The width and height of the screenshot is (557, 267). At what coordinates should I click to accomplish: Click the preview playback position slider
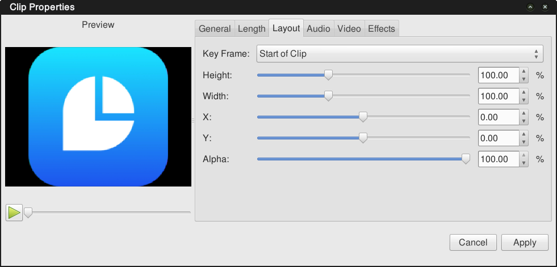point(107,213)
